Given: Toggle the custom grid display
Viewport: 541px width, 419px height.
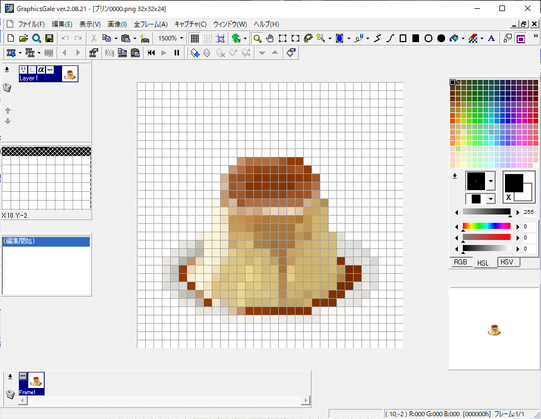Looking at the screenshot, I should coord(207,38).
